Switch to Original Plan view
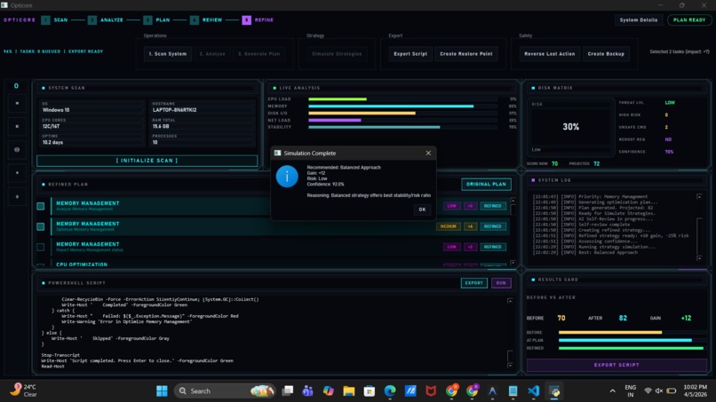 click(x=486, y=185)
